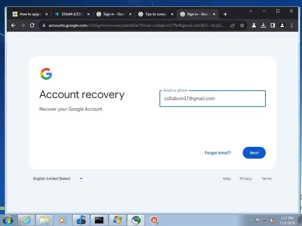302x226 pixels.
Task: Click the Action Center flag tray icon
Action: [258, 220]
